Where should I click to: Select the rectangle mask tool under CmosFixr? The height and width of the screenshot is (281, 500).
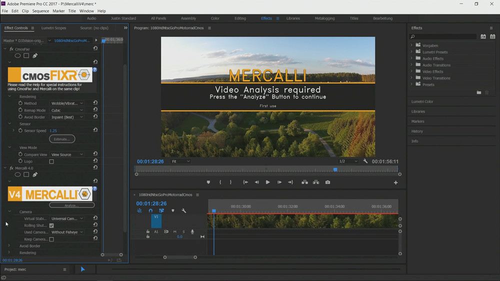26,56
